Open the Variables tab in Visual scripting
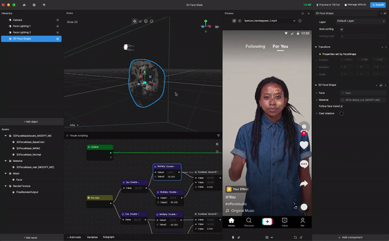Viewport: 389px width, 241px height. 92,237
